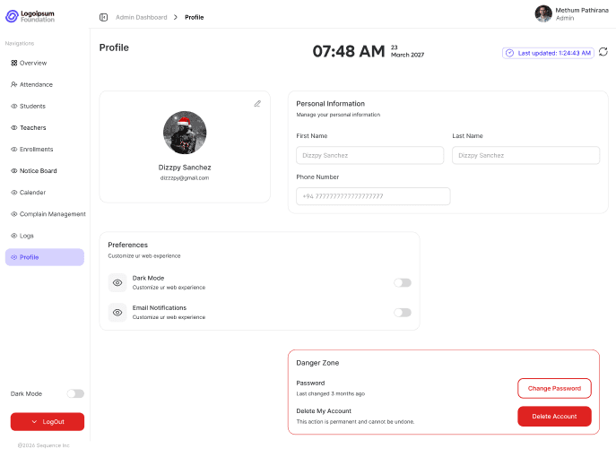The width and height of the screenshot is (616, 457).
Task: Click the Students eye icon
Action: coord(14,106)
